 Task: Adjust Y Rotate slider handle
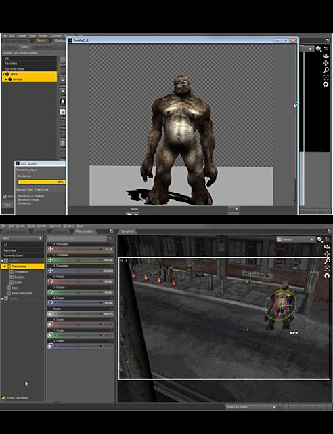79,292
